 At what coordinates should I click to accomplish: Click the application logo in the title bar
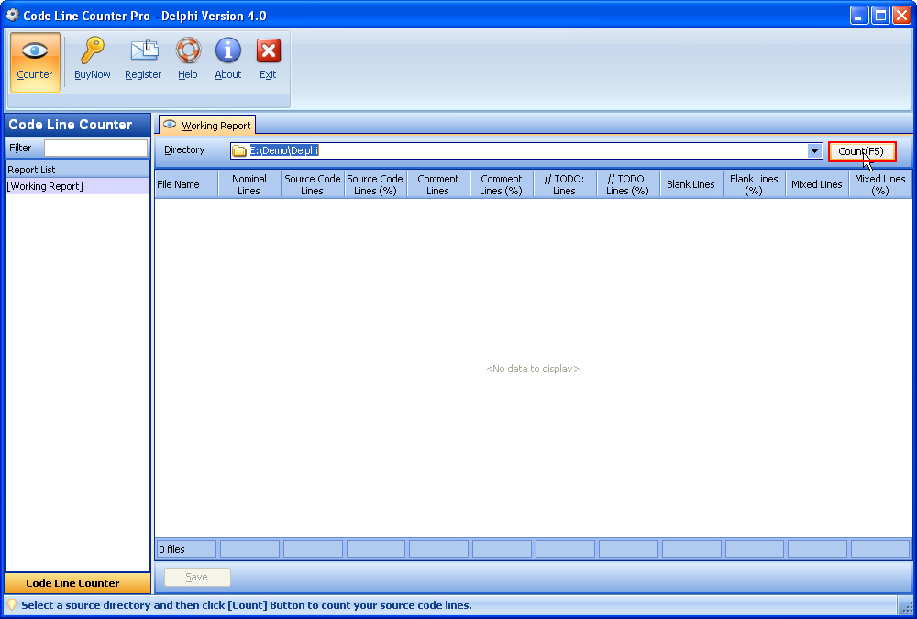point(12,15)
